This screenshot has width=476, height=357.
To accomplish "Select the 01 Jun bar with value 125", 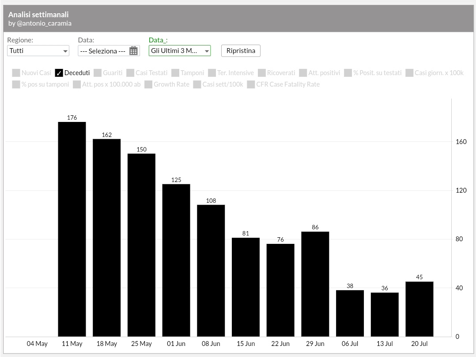I will pos(176,260).
